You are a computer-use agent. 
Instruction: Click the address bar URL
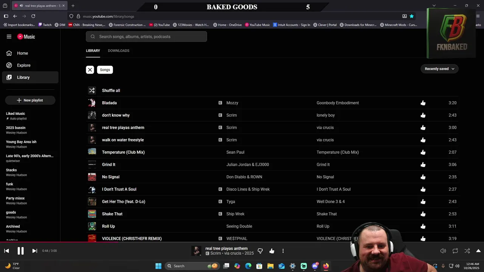[109, 16]
